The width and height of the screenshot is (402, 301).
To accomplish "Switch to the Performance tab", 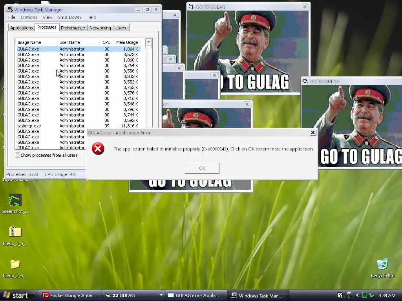I will (73, 28).
